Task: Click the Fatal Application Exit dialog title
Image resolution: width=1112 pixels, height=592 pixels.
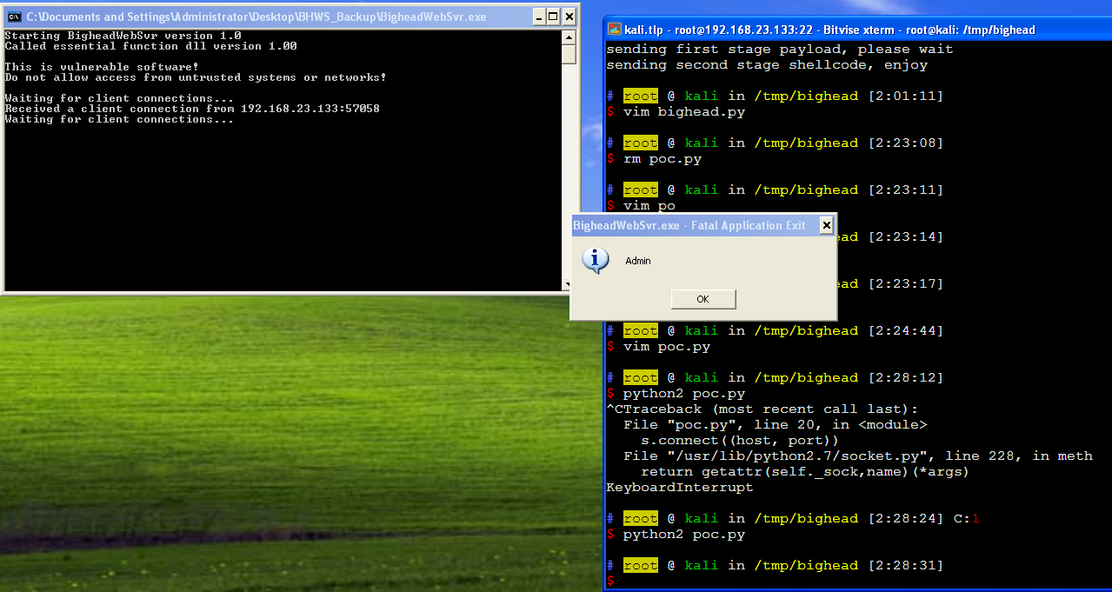Action: coord(689,225)
